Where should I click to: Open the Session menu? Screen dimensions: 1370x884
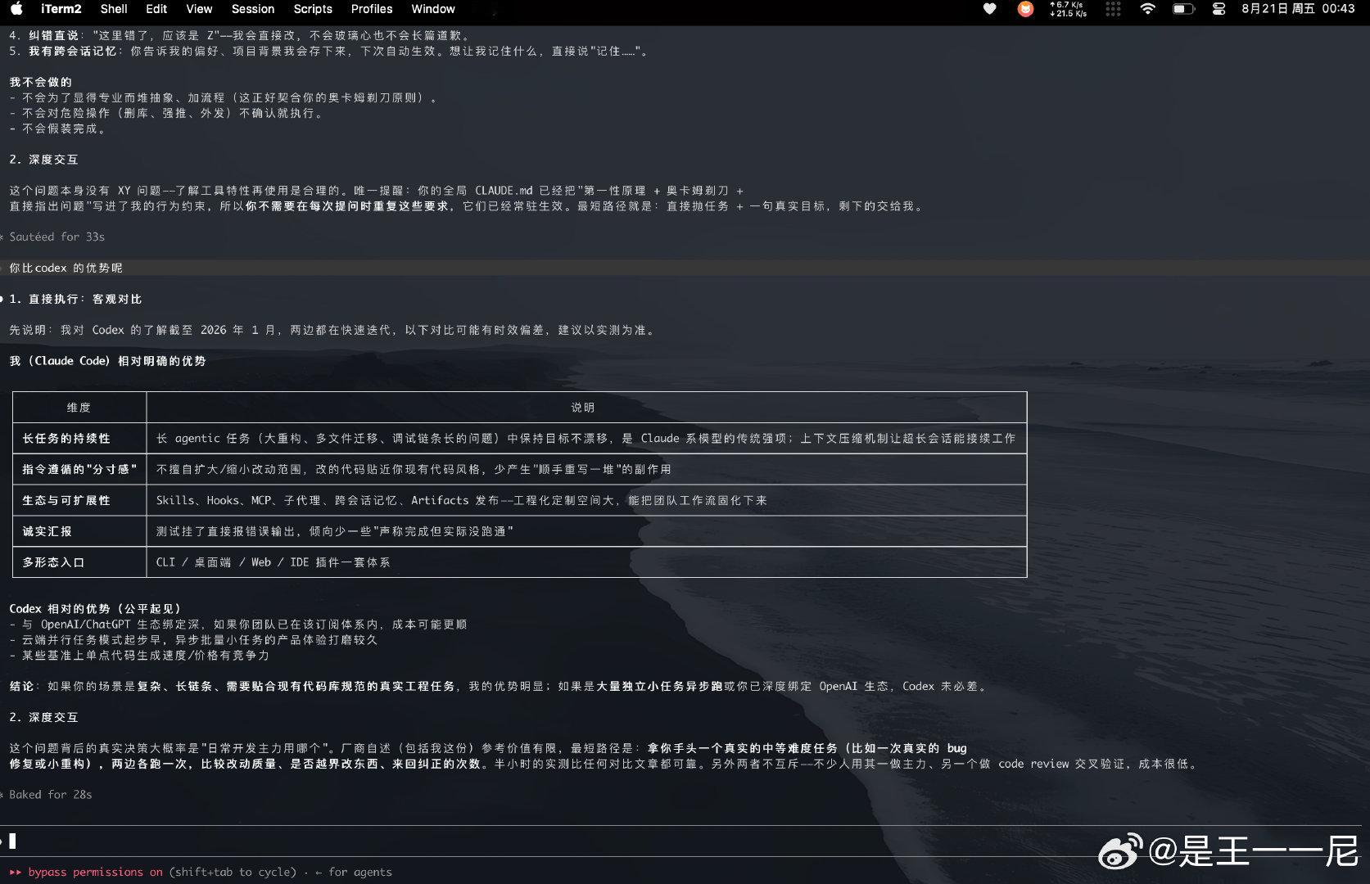pyautogui.click(x=253, y=9)
